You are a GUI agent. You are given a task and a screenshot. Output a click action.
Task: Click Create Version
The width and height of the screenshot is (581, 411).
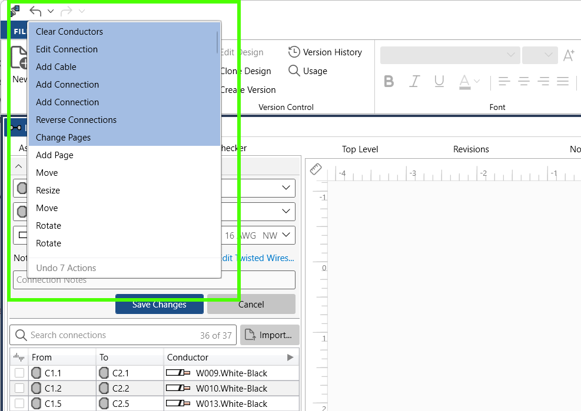[248, 90]
